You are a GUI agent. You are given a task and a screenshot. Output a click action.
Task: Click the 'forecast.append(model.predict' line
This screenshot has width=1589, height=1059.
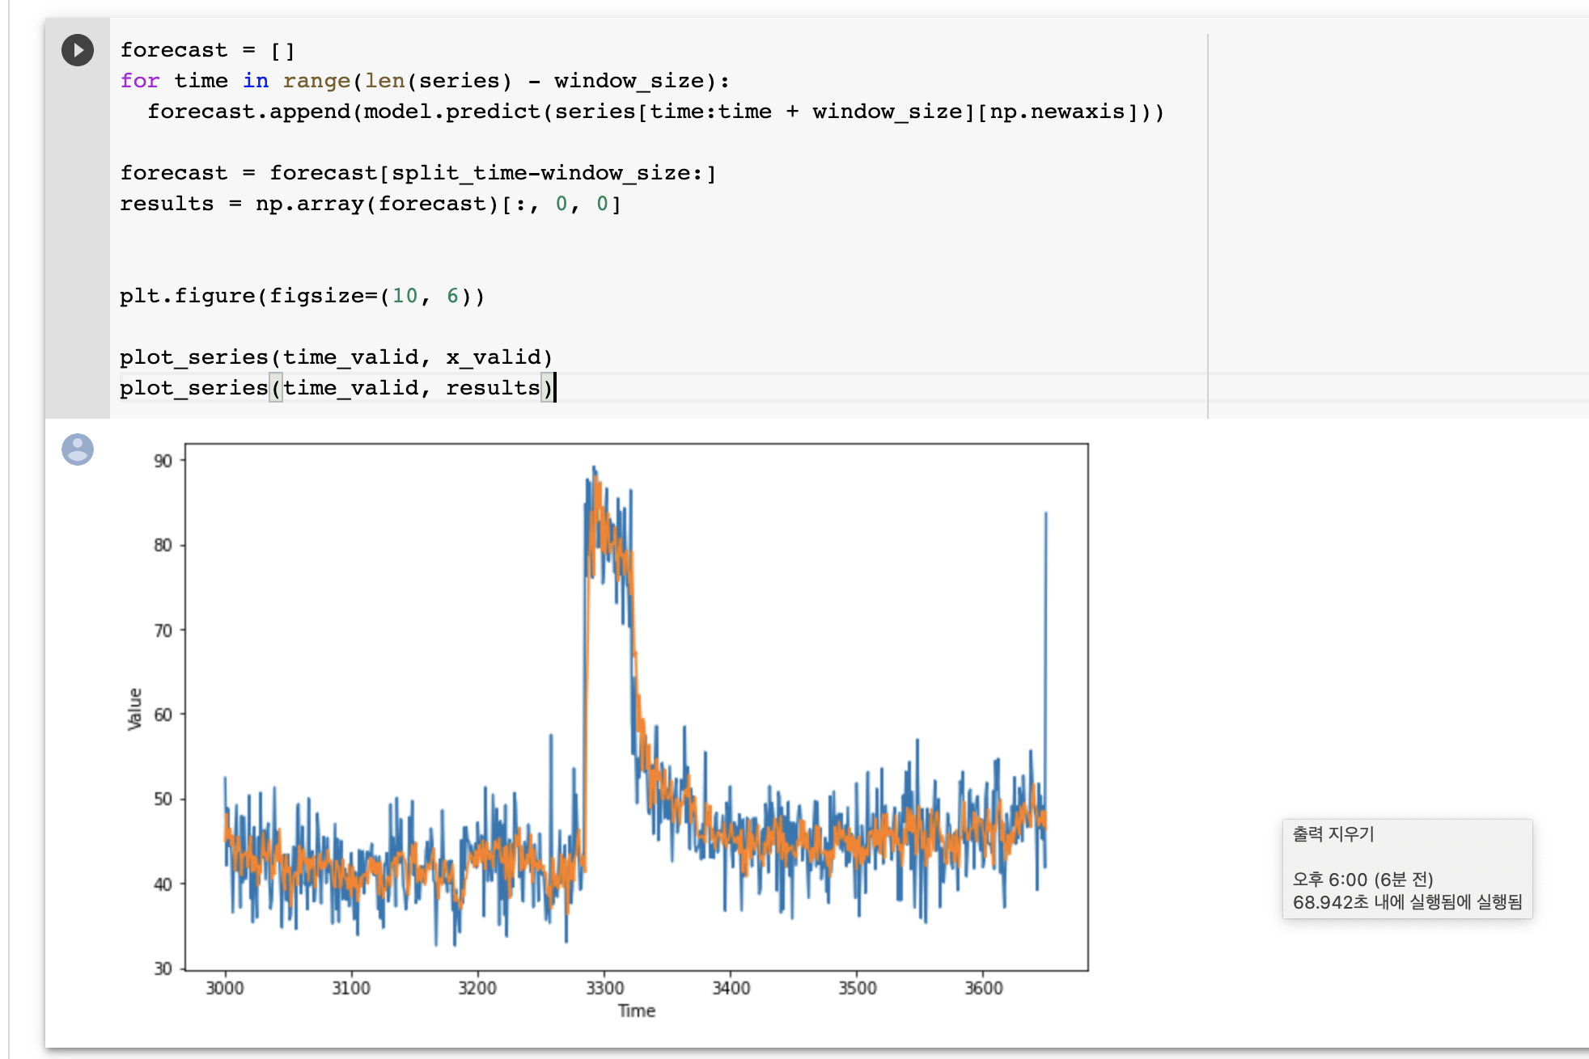655,112
